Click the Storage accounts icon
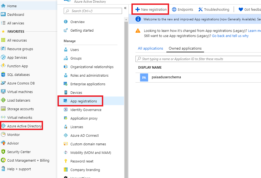 (3, 109)
